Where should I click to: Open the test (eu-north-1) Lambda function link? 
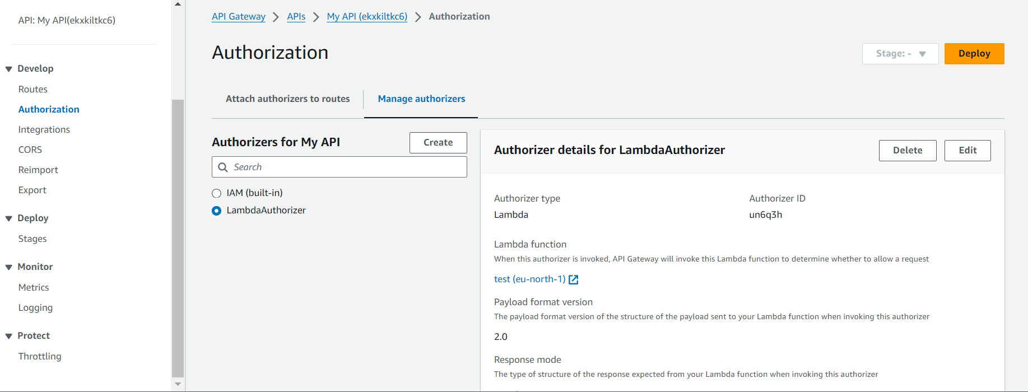pyautogui.click(x=529, y=279)
